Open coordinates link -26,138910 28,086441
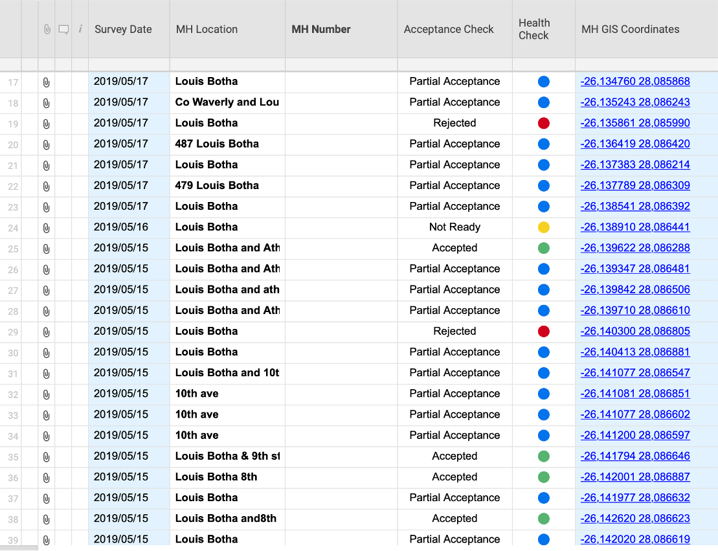718x551 pixels. tap(635, 227)
